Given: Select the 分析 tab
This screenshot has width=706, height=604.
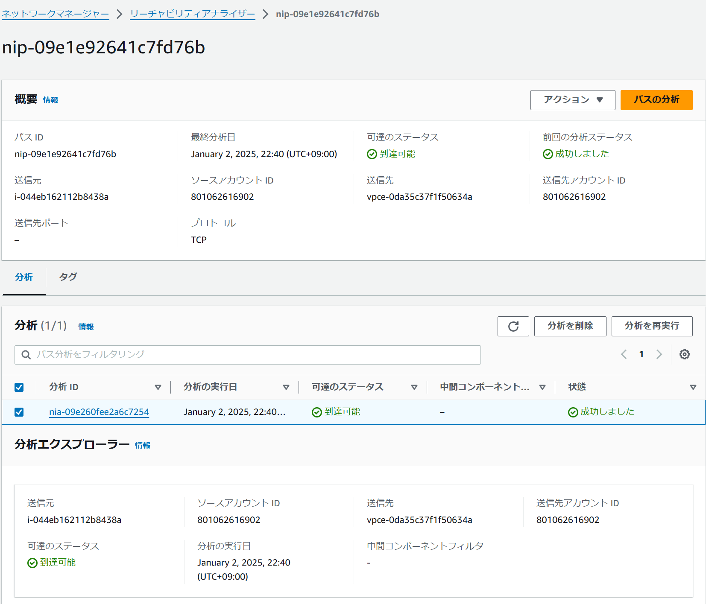Looking at the screenshot, I should [24, 277].
